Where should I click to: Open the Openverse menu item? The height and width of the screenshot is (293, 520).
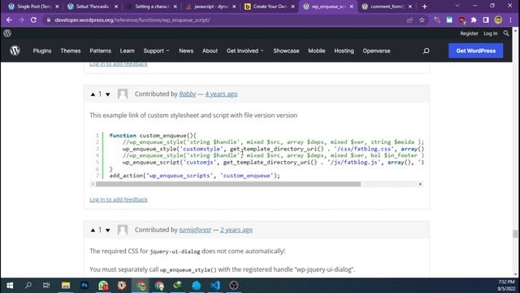click(376, 50)
